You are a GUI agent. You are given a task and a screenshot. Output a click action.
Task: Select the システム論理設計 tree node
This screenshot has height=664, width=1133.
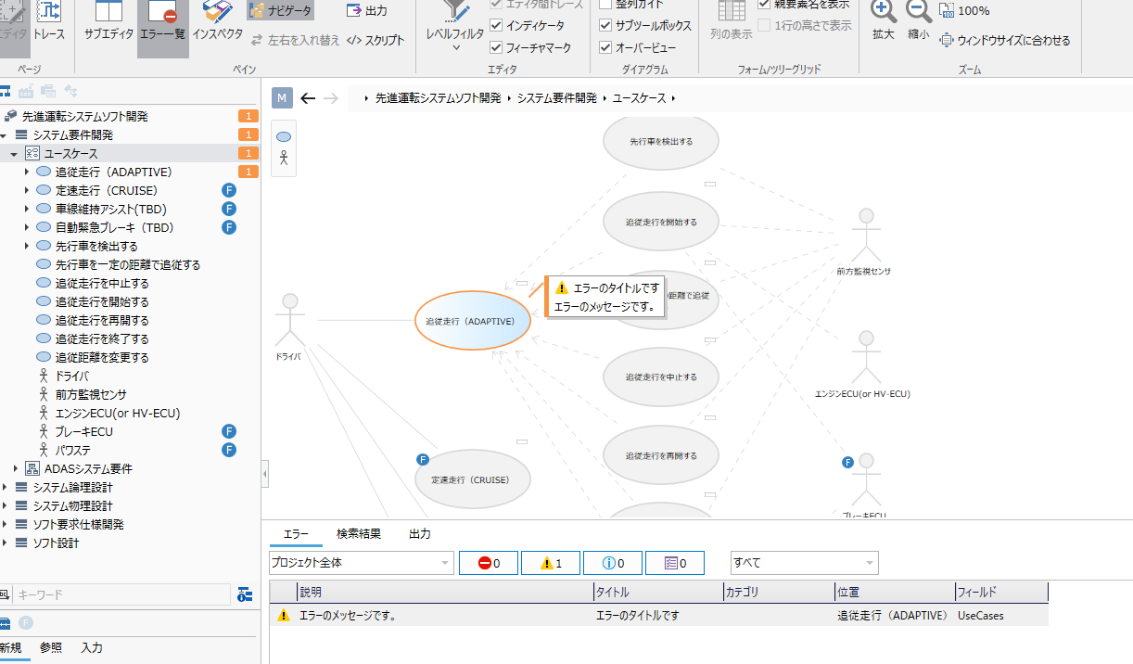coord(72,487)
